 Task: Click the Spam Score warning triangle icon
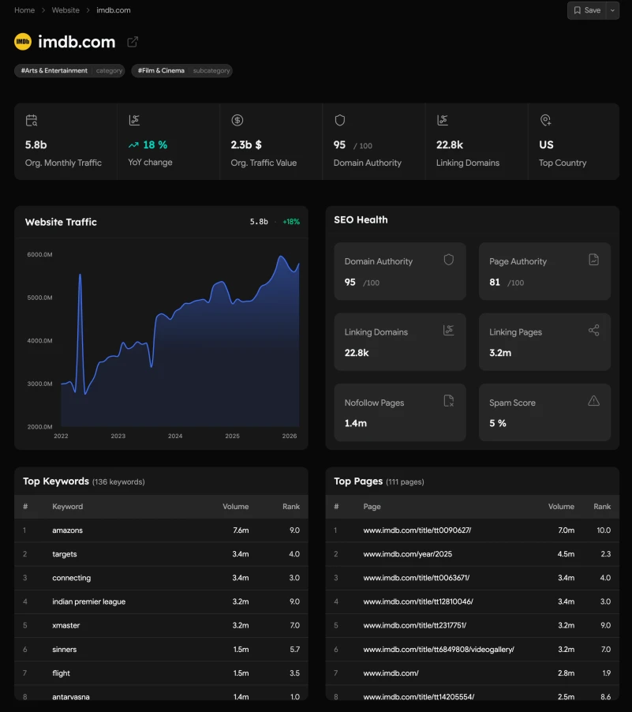pyautogui.click(x=593, y=400)
